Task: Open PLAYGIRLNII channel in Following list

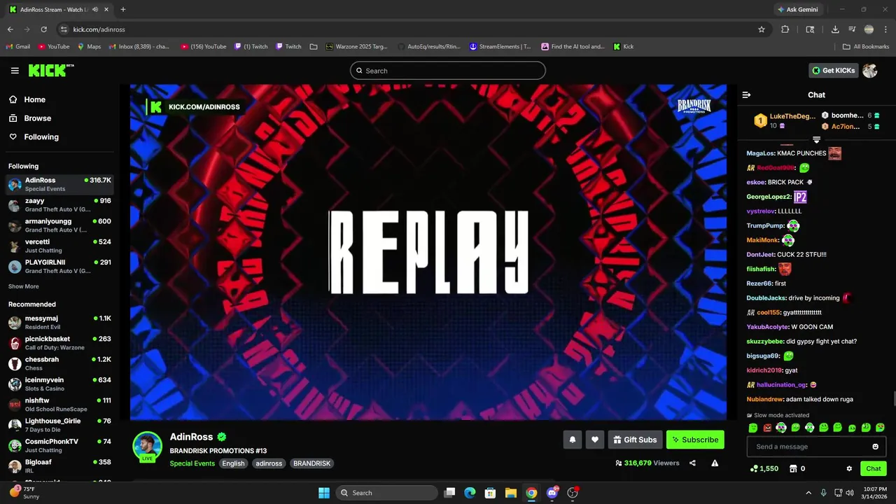Action: click(59, 267)
